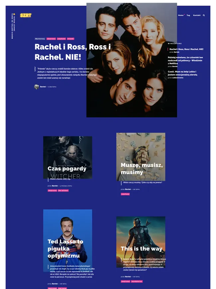The image size is (216, 289).
Task: Click Bartek under Muszę, musisz, musimy
Action: [128, 189]
